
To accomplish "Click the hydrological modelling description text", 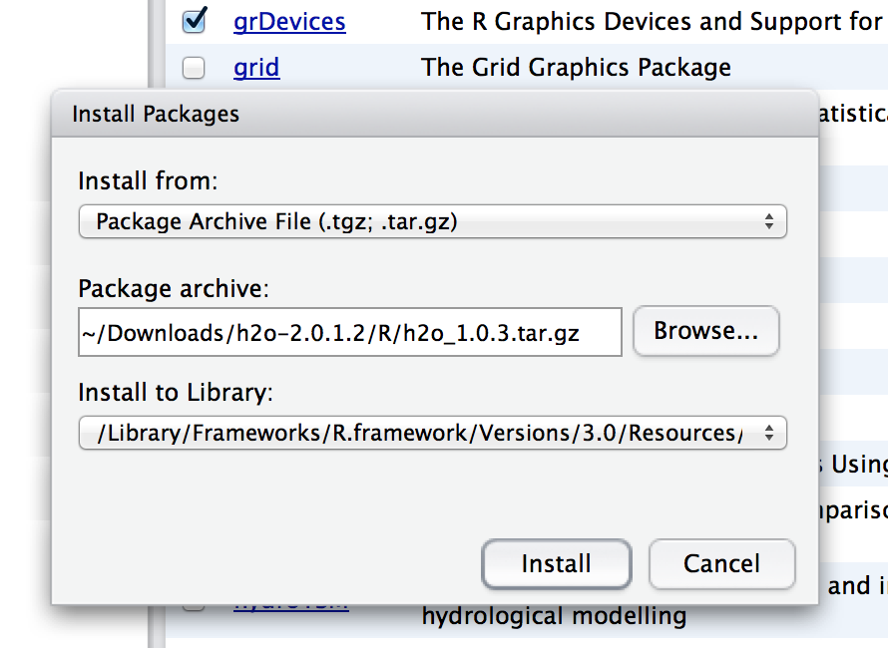I will pos(554,616).
